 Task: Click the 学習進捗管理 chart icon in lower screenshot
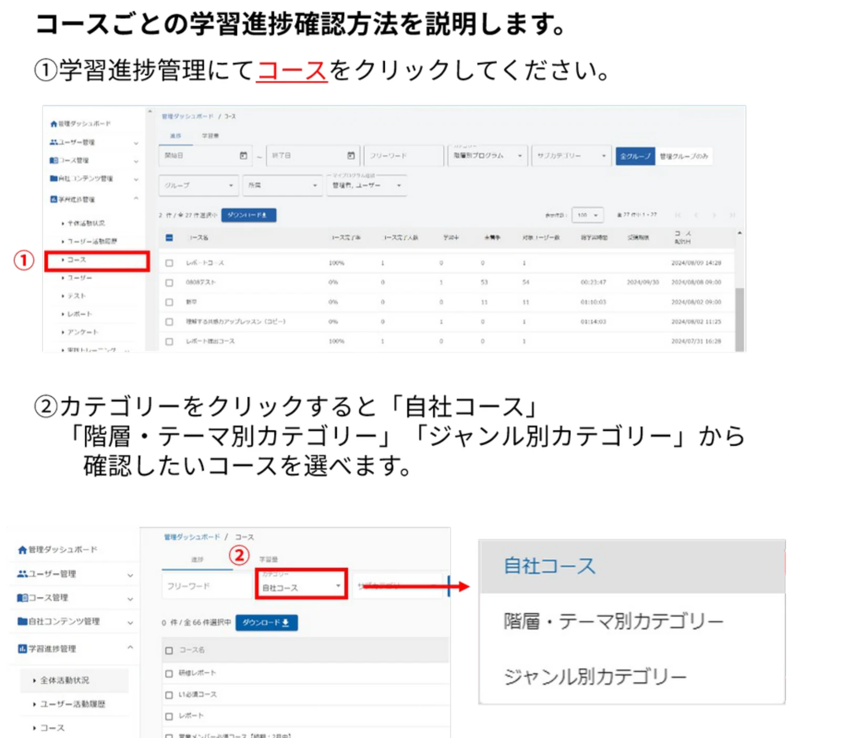click(22, 649)
